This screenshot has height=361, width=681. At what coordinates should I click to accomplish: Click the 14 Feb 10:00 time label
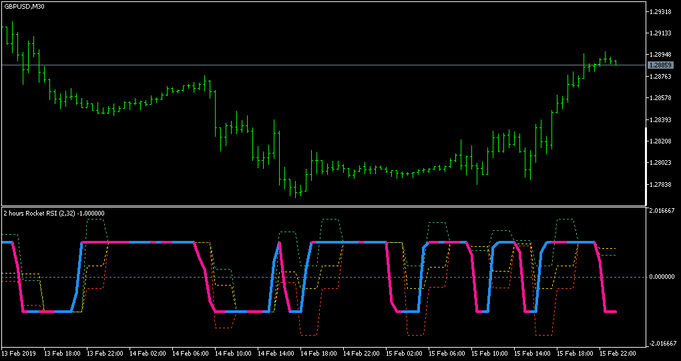[x=234, y=354]
